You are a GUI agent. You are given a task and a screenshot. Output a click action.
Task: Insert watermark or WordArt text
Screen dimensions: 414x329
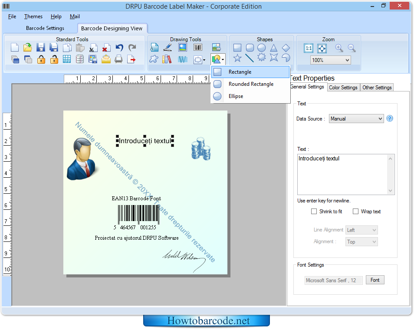tap(182, 59)
